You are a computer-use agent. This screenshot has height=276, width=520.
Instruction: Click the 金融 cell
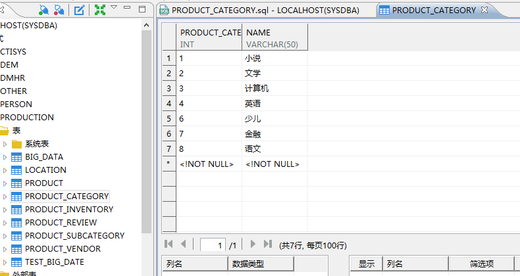pos(274,133)
